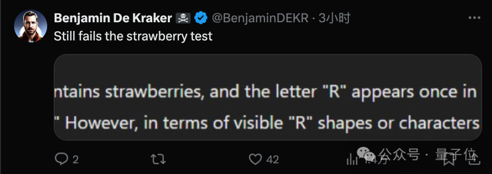Screen dimensions: 492x174
Task: Click the like count 42
Action: (x=273, y=160)
